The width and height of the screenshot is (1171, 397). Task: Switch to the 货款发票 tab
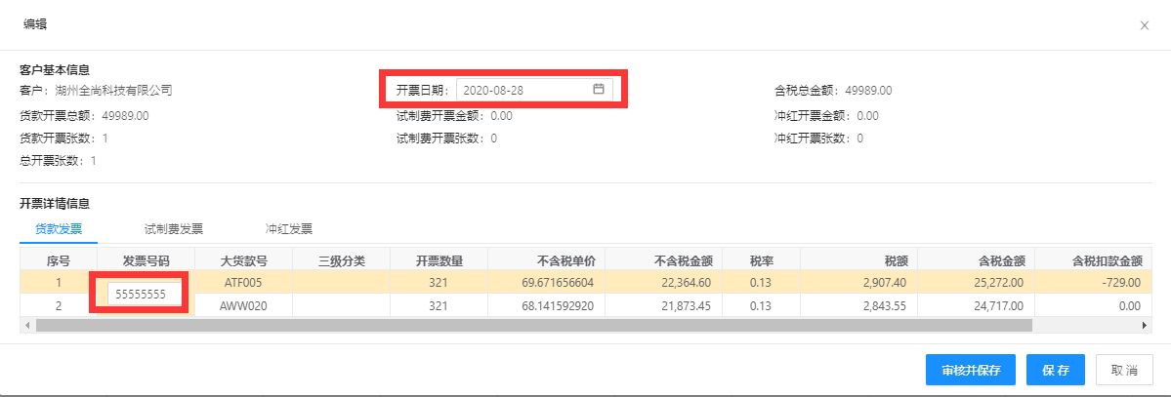point(58,229)
